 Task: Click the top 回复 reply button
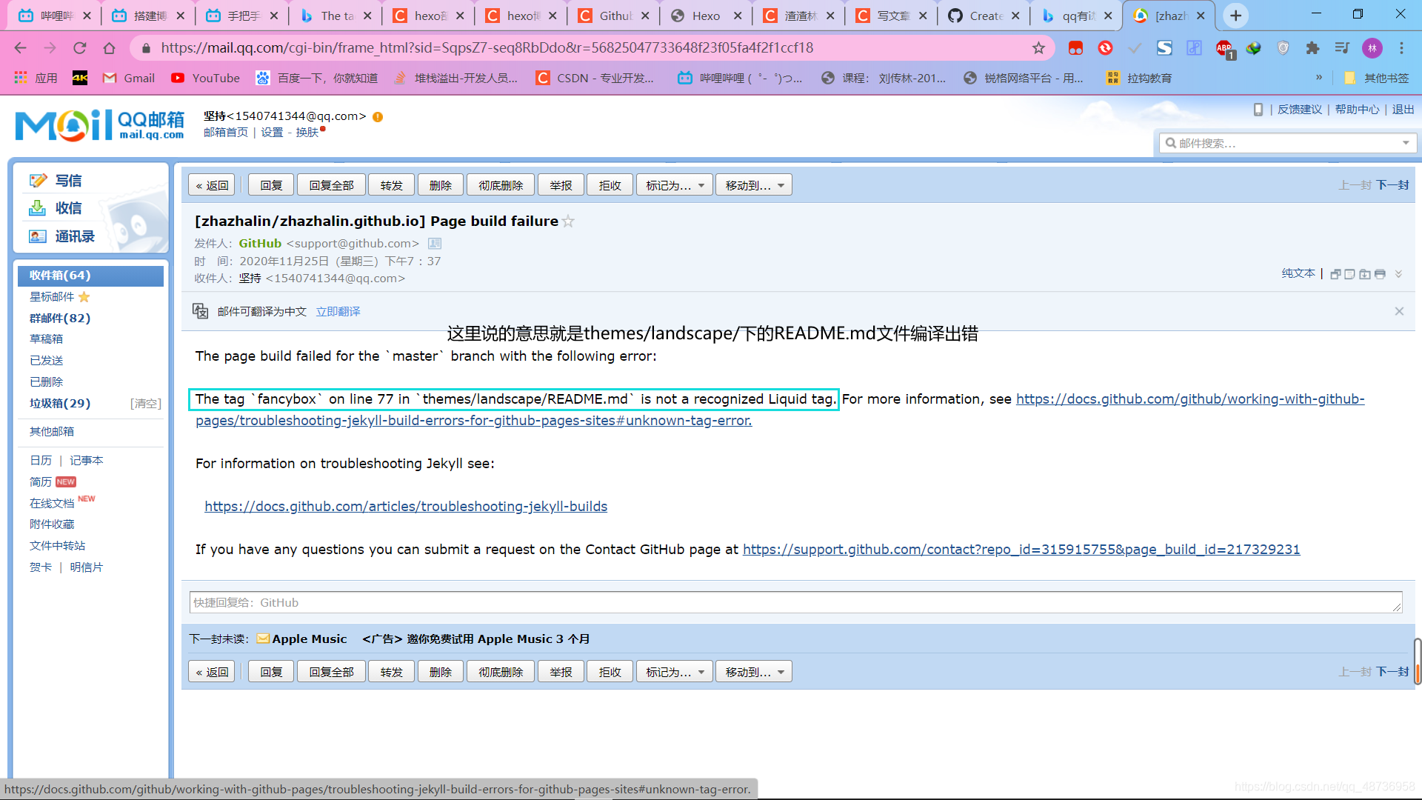271,185
